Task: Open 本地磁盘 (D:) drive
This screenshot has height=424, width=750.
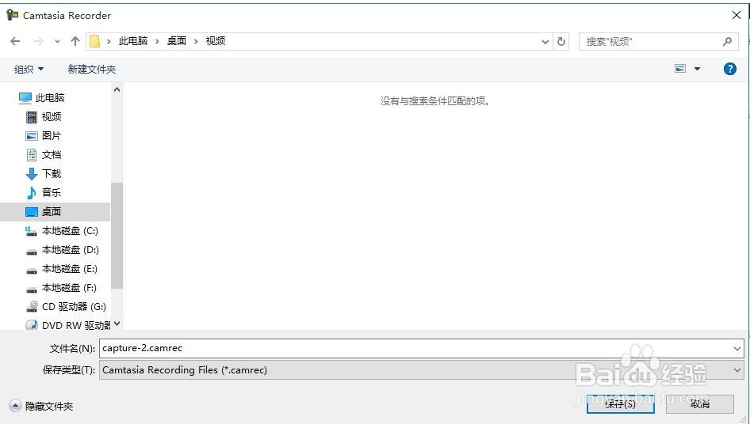Action: [x=62, y=250]
